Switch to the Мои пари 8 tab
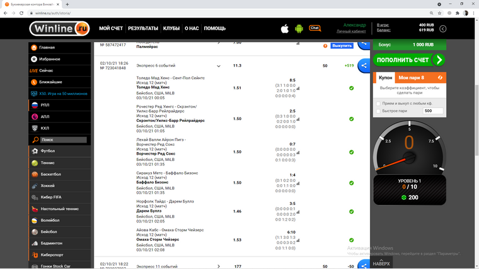479x269 pixels. click(411, 78)
